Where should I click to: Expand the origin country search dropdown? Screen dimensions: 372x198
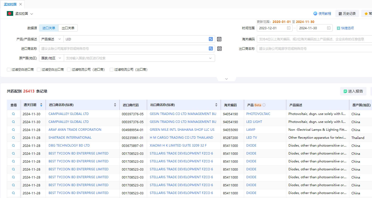click(210, 58)
